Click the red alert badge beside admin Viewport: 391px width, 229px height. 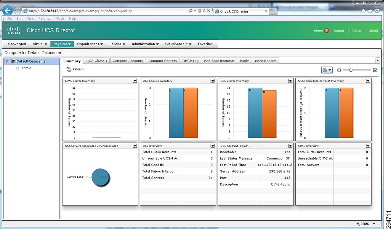[327, 30]
